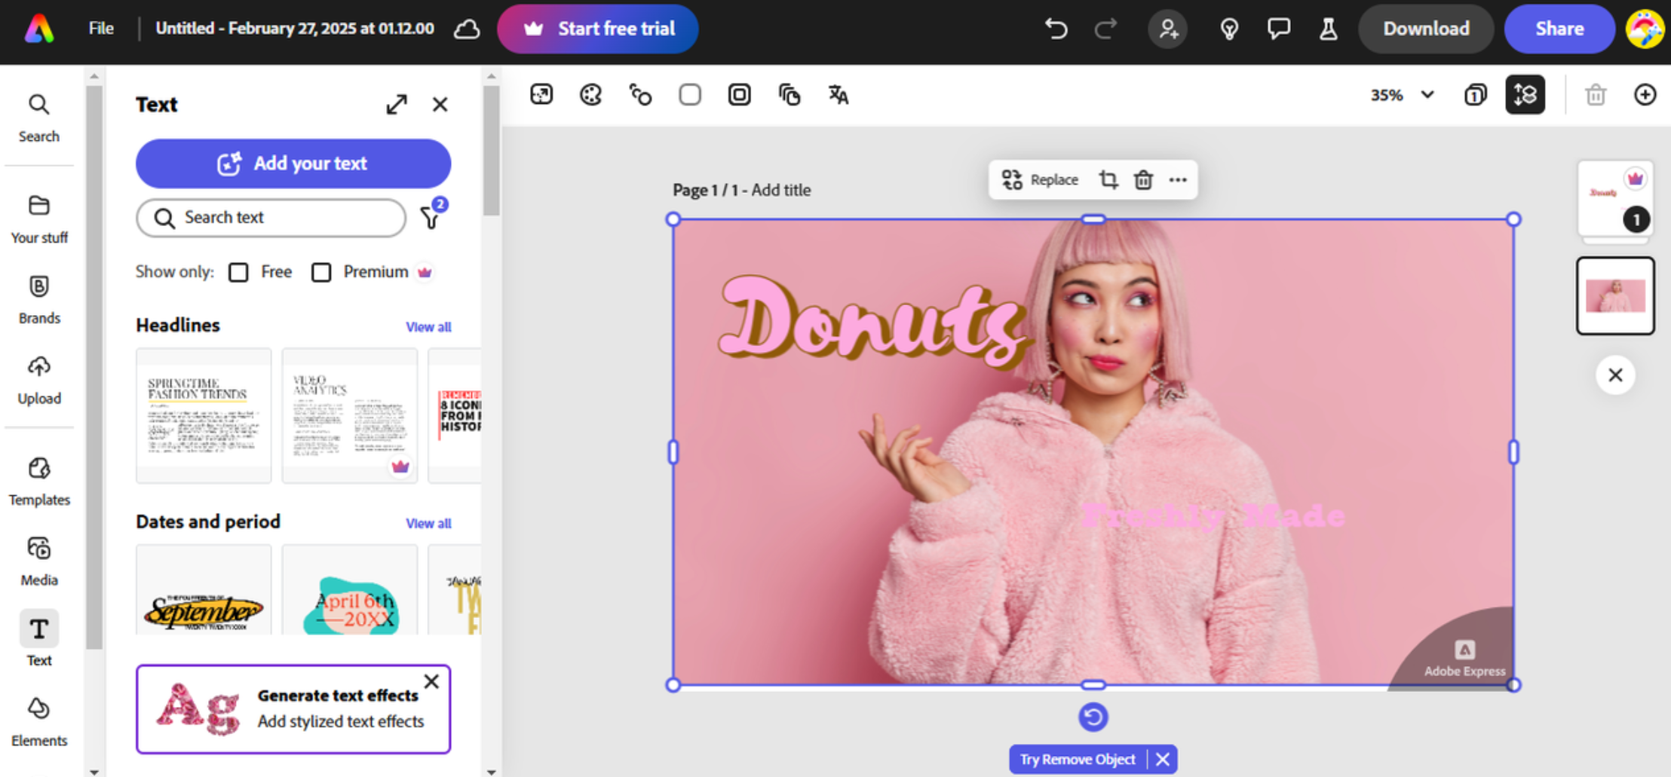This screenshot has width=1671, height=777.
Task: Open the Translate icon in the canvas toolbar
Action: [x=837, y=94]
